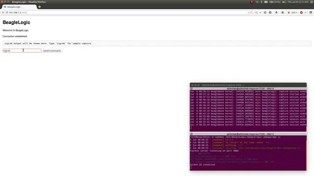Screen dimensions: 314x176
Task: Open the Downloads arrow icon
Action: 276,12
